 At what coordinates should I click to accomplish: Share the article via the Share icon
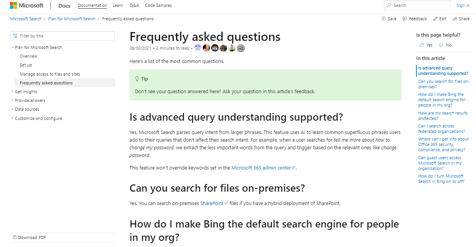point(454,18)
